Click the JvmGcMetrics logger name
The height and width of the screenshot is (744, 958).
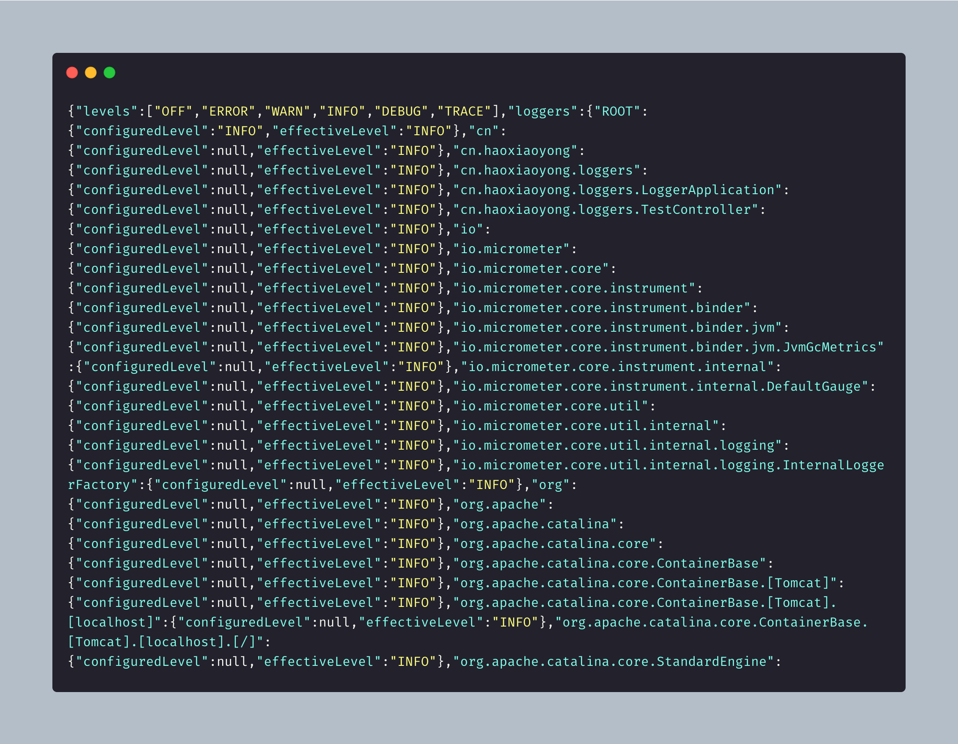tap(668, 347)
